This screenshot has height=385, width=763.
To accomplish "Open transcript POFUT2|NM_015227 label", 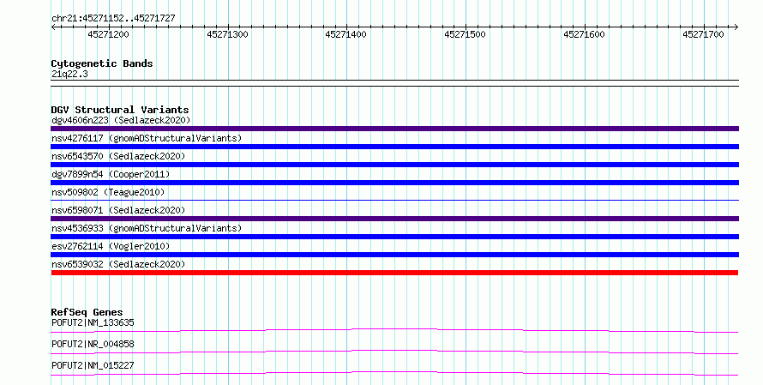I will coord(93,365).
